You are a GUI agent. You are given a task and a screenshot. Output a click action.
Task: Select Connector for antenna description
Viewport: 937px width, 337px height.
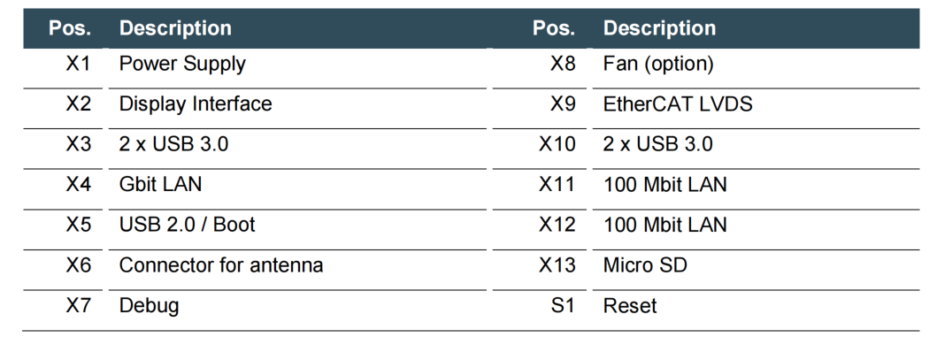coord(221,264)
